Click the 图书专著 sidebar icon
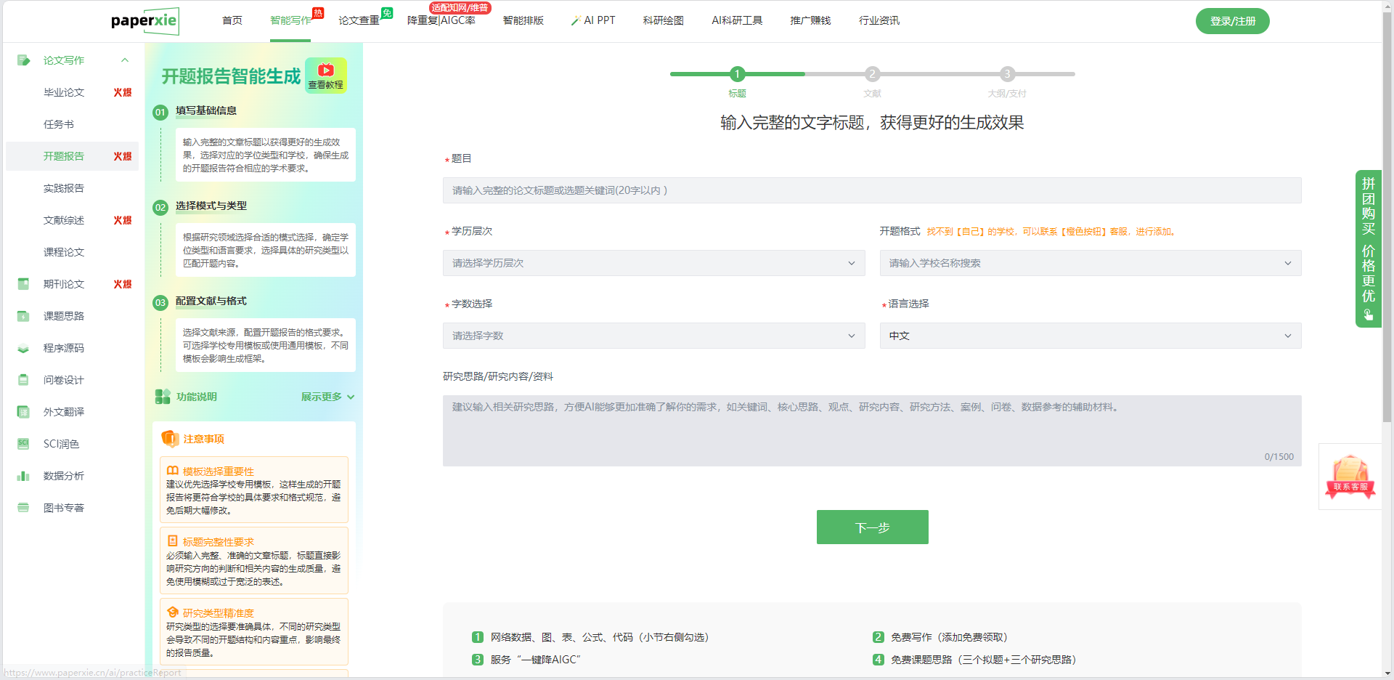 [23, 508]
